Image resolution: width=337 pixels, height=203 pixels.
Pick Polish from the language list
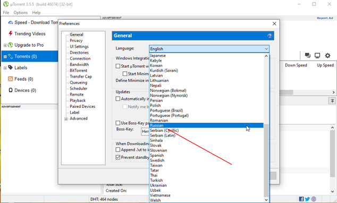coord(206,105)
